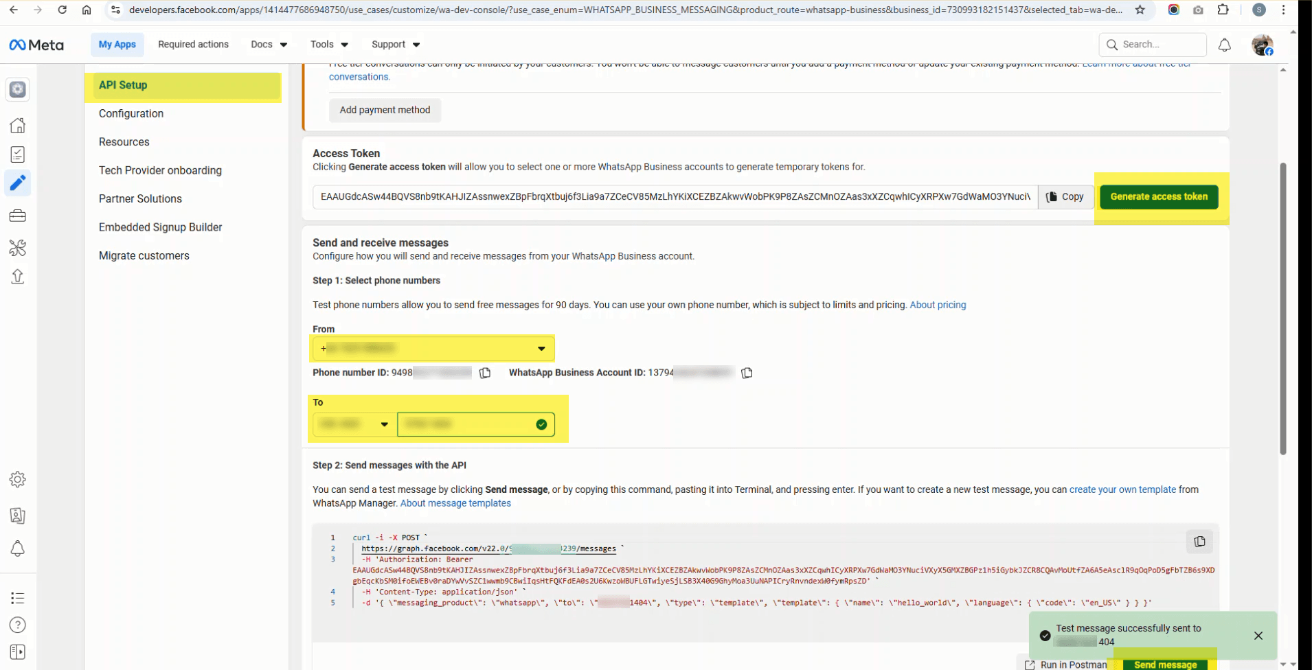Open the About pricing link
The height and width of the screenshot is (670, 1312).
tap(938, 305)
